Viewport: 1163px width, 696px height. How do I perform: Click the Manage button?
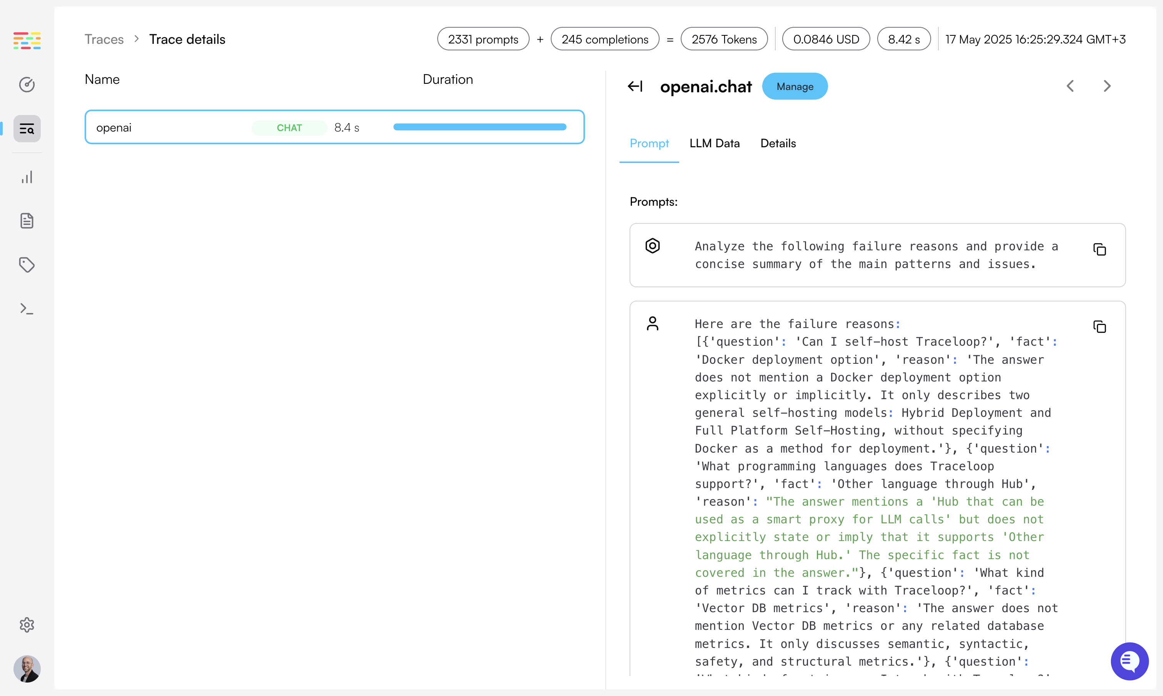(795, 86)
